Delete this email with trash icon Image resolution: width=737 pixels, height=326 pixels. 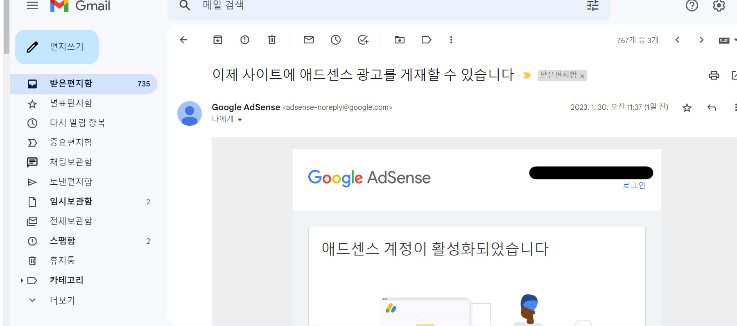tap(272, 40)
